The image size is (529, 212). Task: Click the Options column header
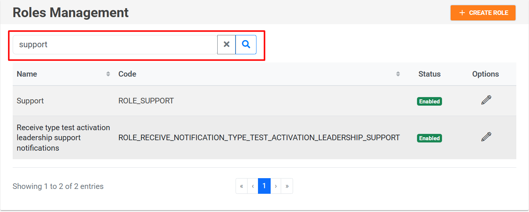[x=485, y=74]
